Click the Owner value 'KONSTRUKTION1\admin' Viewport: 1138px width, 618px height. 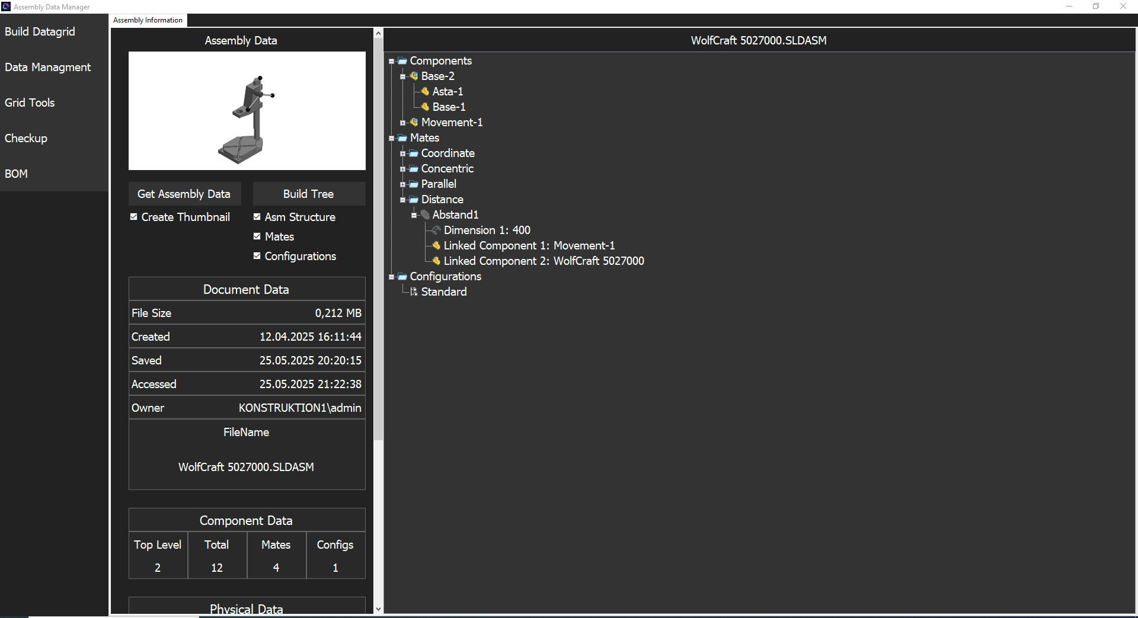pyautogui.click(x=300, y=408)
